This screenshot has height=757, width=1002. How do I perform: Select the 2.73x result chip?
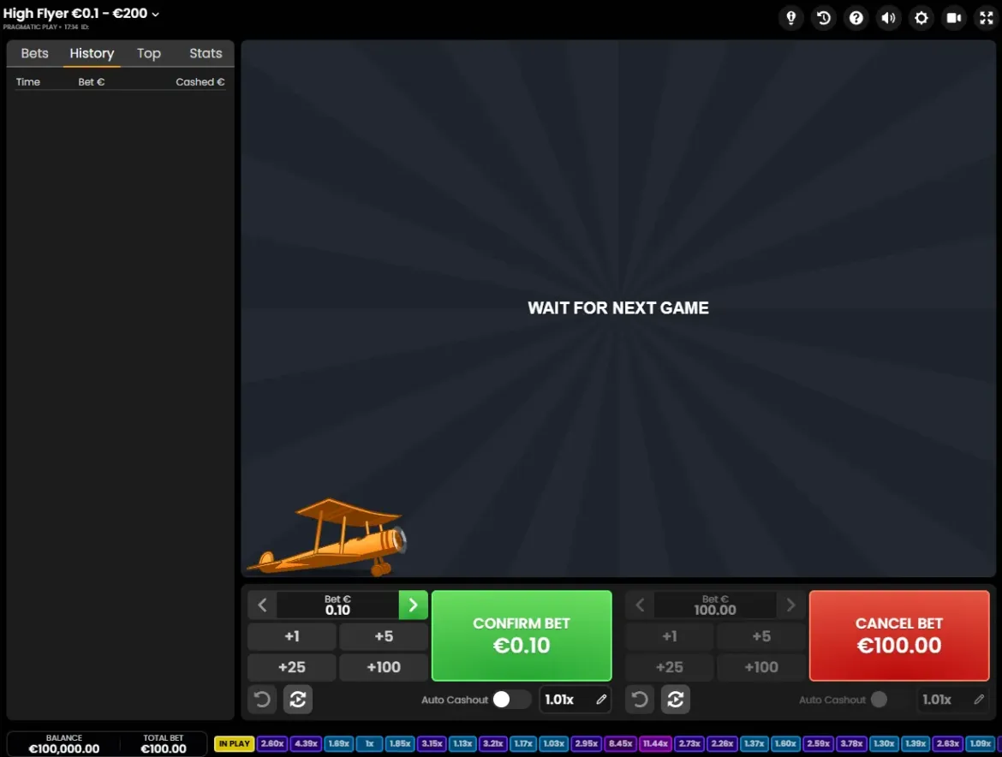[689, 743]
